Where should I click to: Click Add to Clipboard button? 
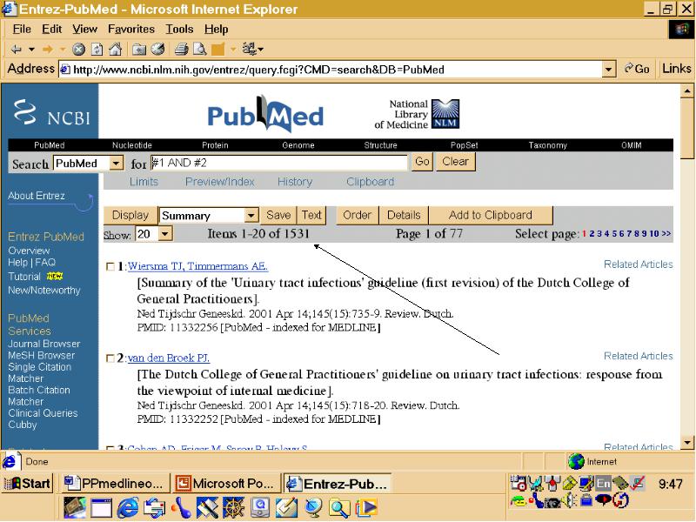click(x=491, y=215)
